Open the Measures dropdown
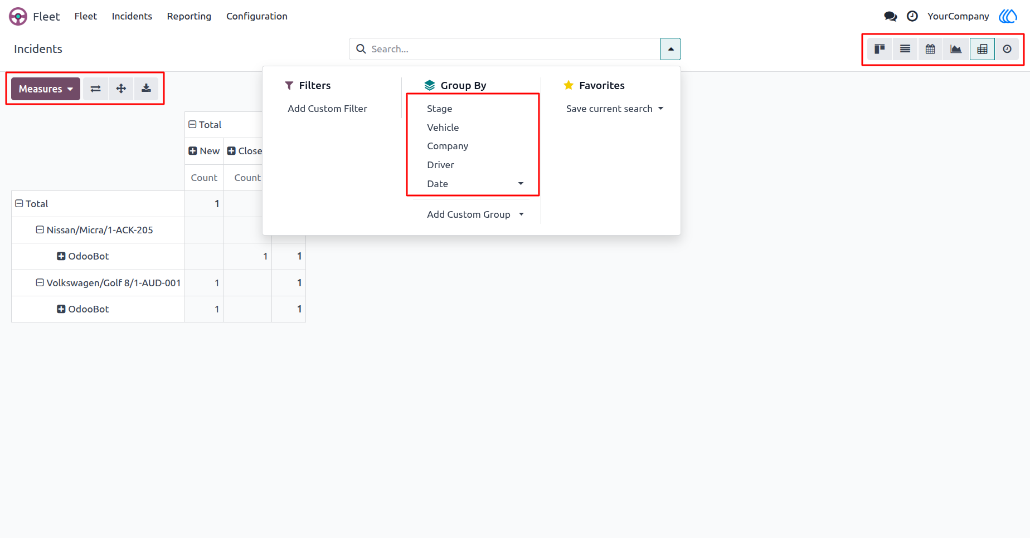 click(x=46, y=89)
